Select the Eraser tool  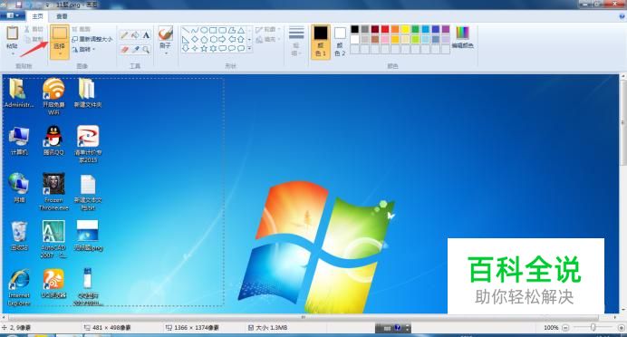pyautogui.click(x=124, y=49)
